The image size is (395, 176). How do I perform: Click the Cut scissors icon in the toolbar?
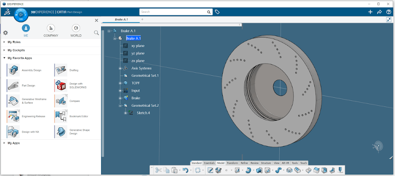(x=158, y=170)
